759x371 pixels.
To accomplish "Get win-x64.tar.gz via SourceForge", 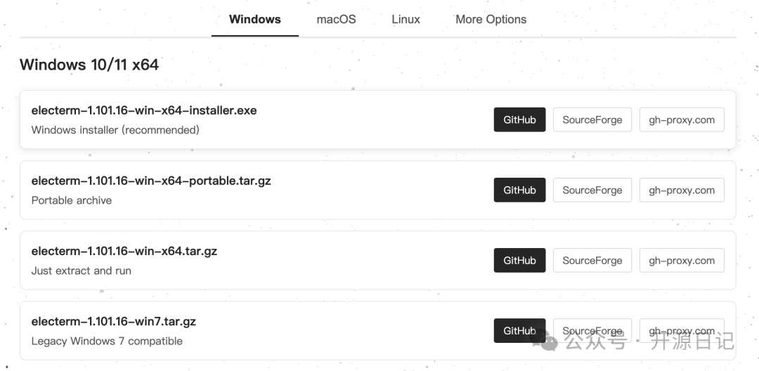I will pos(592,261).
